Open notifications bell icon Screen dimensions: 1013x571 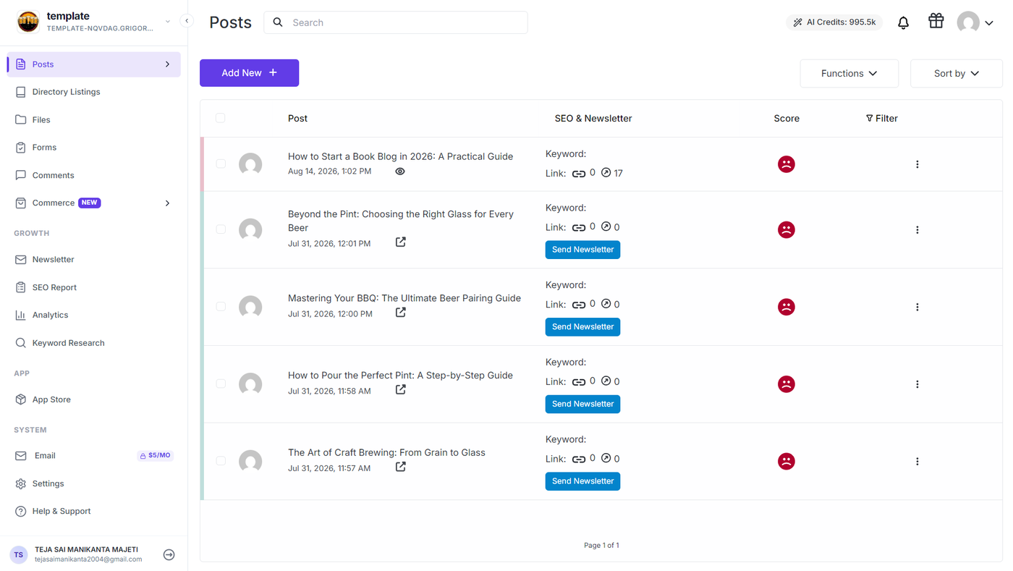click(903, 22)
